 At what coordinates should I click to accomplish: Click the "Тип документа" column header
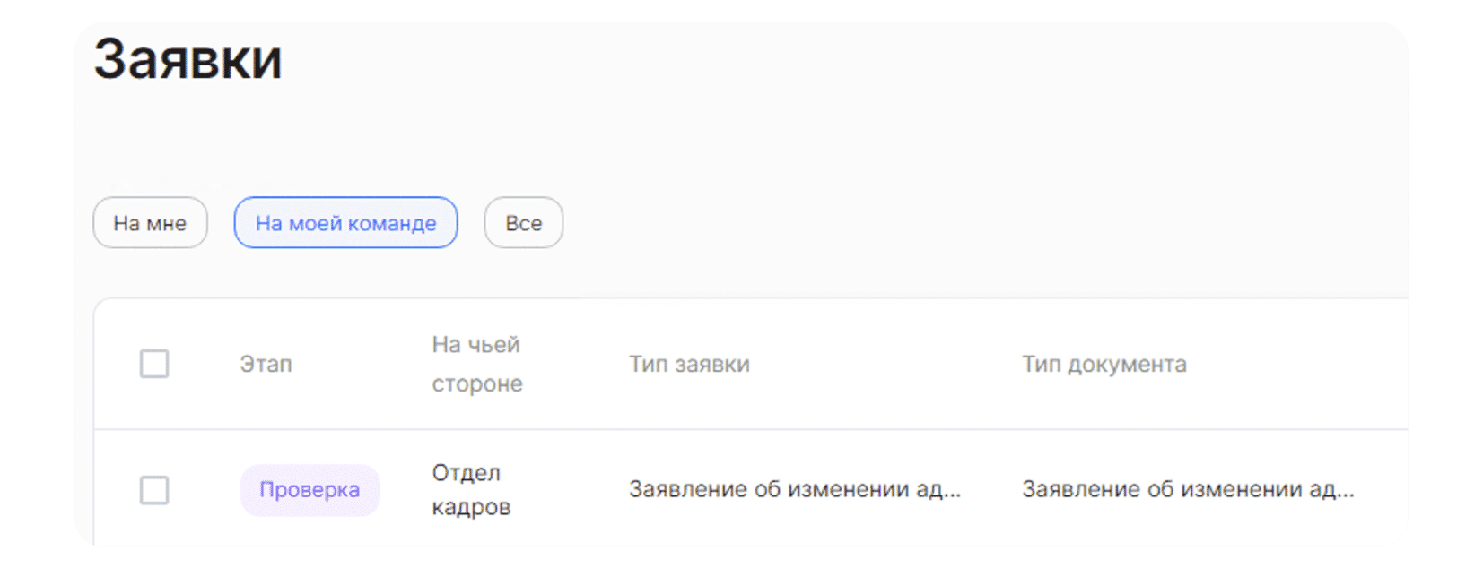[1104, 364]
